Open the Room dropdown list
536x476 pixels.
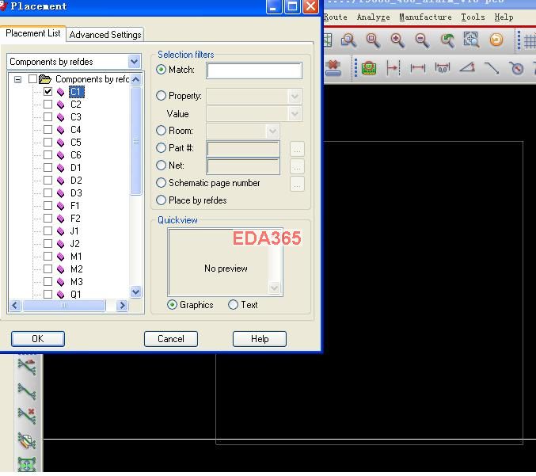272,131
